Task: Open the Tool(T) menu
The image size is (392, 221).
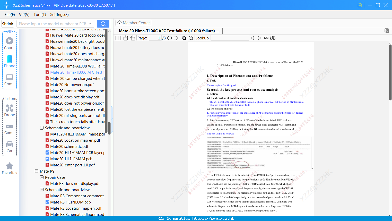Action: click(x=40, y=15)
